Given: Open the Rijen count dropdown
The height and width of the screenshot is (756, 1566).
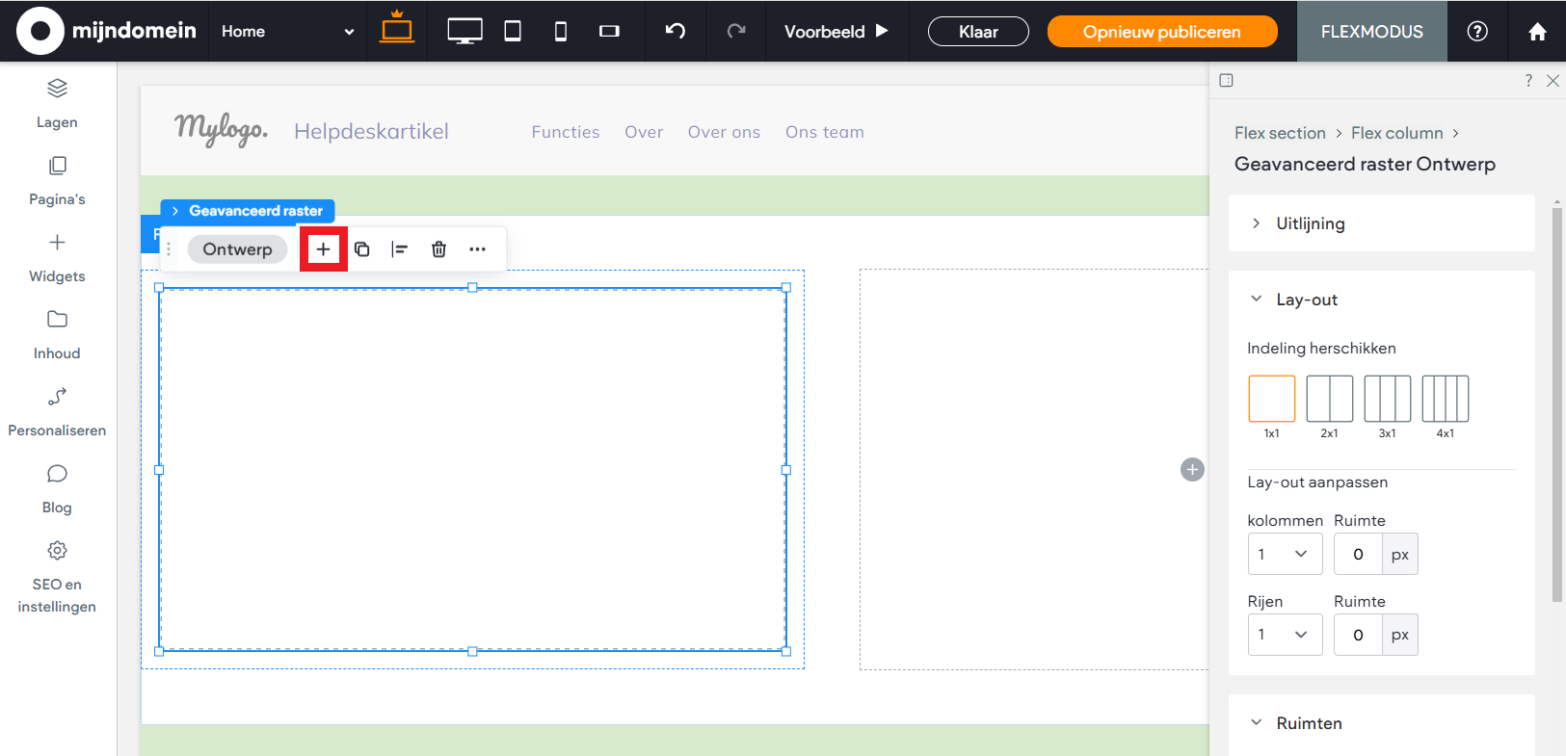Looking at the screenshot, I should point(1285,635).
